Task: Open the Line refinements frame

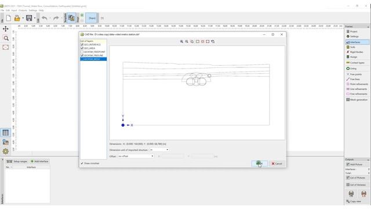Action: click(x=357, y=89)
